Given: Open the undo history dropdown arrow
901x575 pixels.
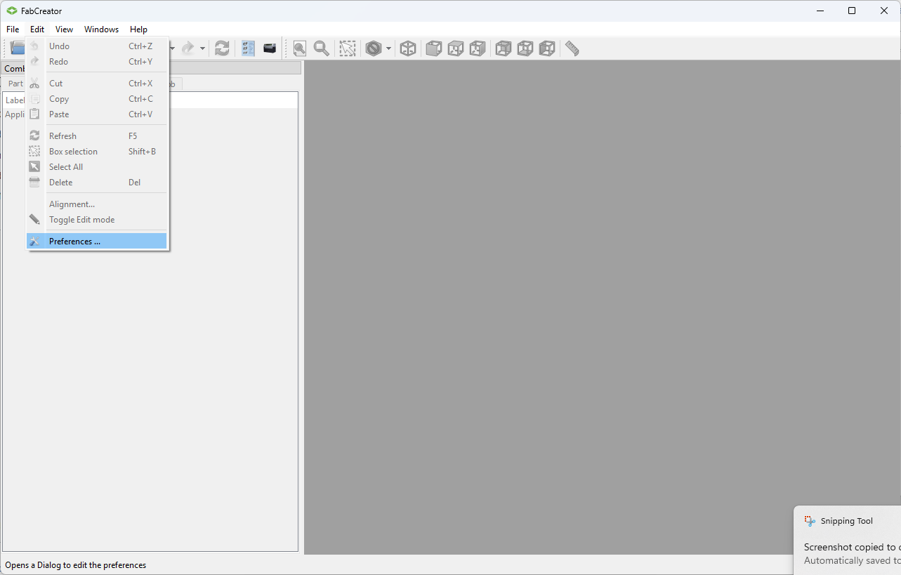Looking at the screenshot, I should (172, 48).
